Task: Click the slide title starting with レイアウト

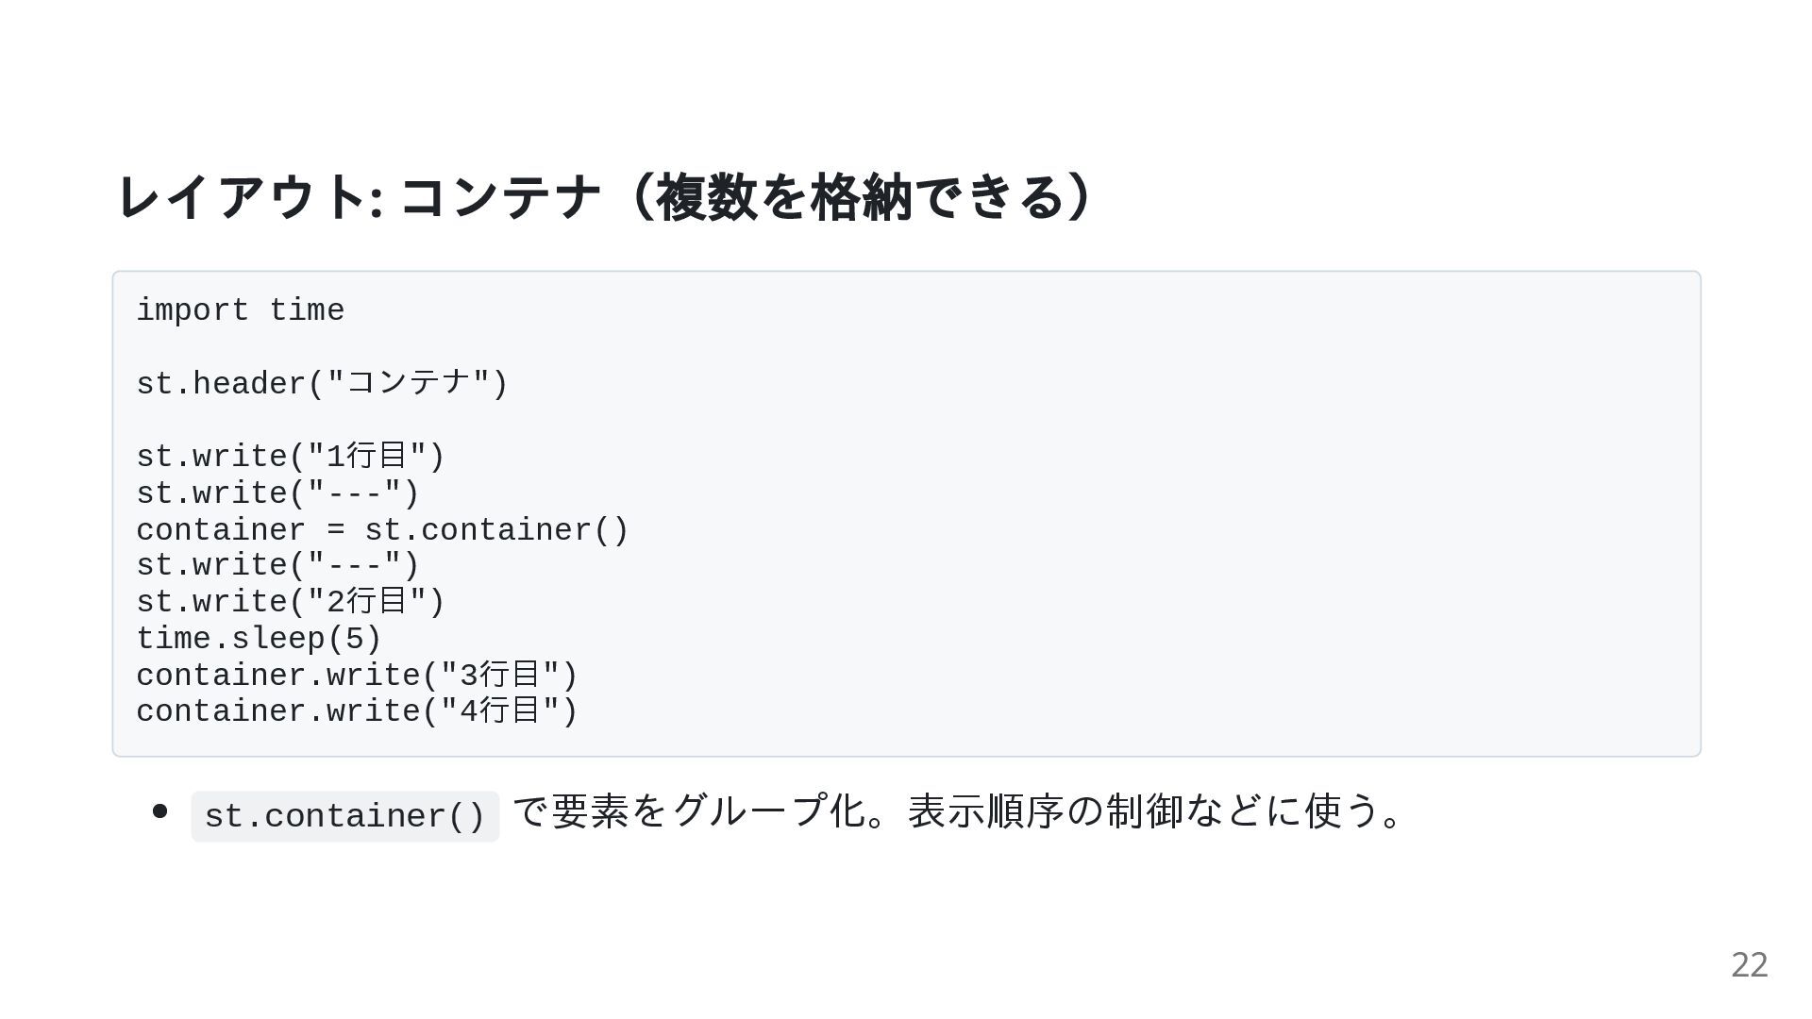Action: coord(604,198)
